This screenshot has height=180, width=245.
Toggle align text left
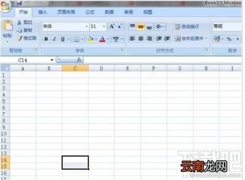pyautogui.click(x=132, y=39)
